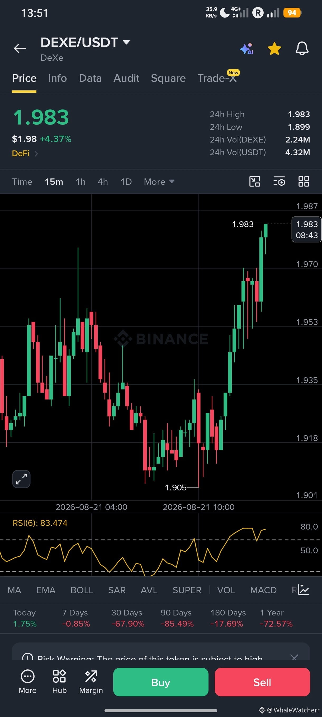Toggle the VOL indicator
322x717 pixels.
(x=226, y=590)
